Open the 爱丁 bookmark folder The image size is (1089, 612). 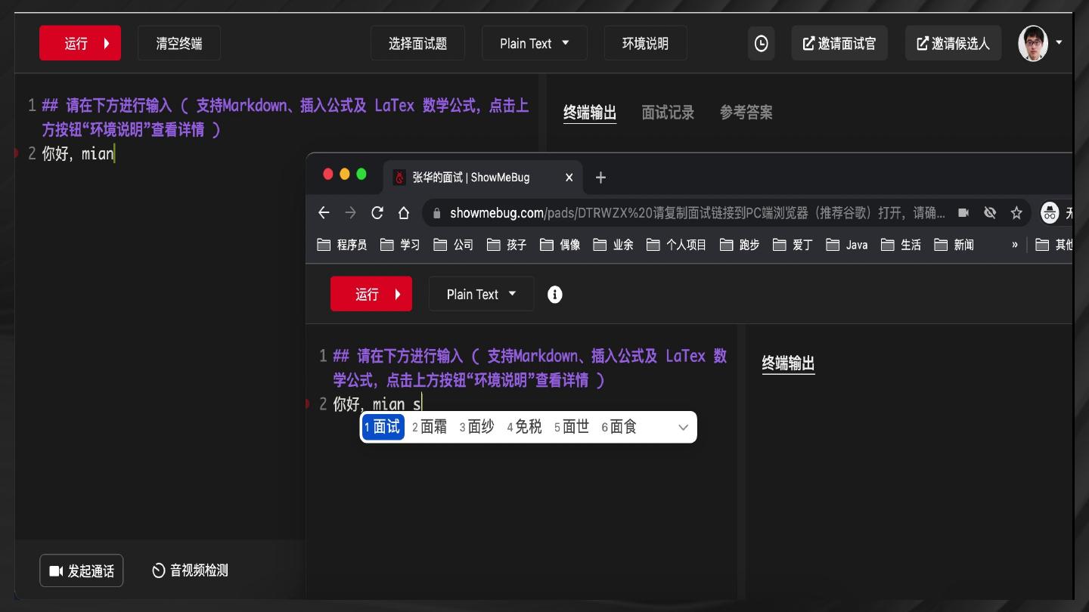tap(793, 245)
